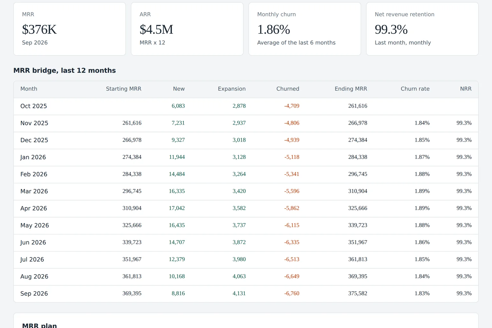This screenshot has width=492, height=328.
Task: Click Churned value -4,709
Action: click(292, 106)
